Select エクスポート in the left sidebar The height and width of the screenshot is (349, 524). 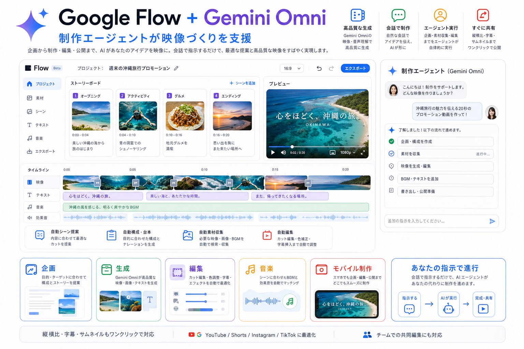[x=41, y=151]
